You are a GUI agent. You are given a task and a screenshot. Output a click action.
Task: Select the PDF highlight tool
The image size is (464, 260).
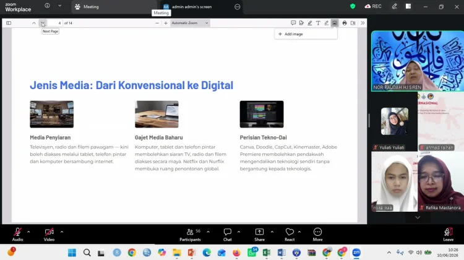coord(310,23)
